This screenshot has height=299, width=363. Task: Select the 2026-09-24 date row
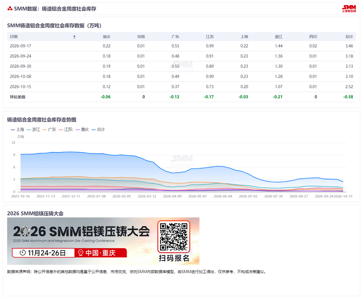tap(181, 56)
